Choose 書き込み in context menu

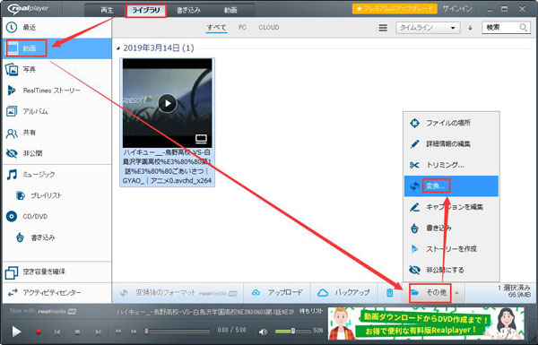451,228
